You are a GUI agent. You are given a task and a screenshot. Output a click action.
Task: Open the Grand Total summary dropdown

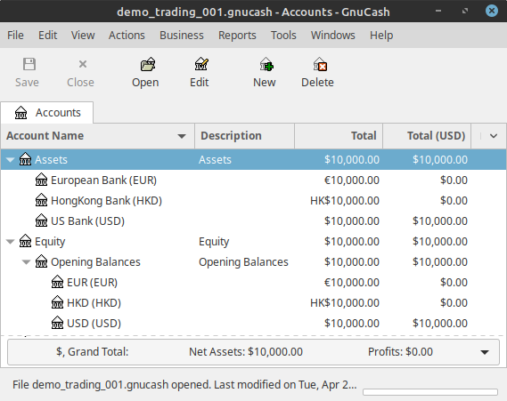[x=485, y=352]
